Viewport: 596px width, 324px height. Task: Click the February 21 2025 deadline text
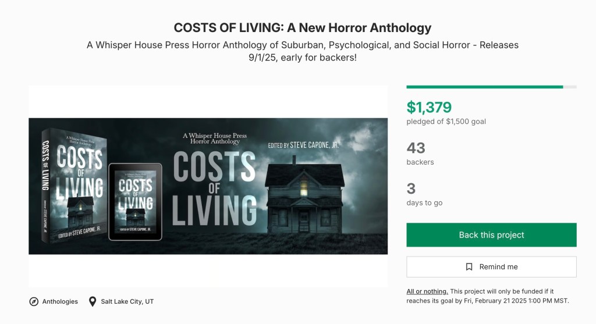click(x=521, y=301)
